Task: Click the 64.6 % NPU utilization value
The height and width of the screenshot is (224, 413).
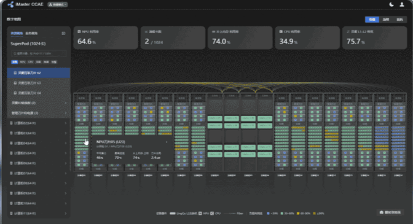Action: 87,42
